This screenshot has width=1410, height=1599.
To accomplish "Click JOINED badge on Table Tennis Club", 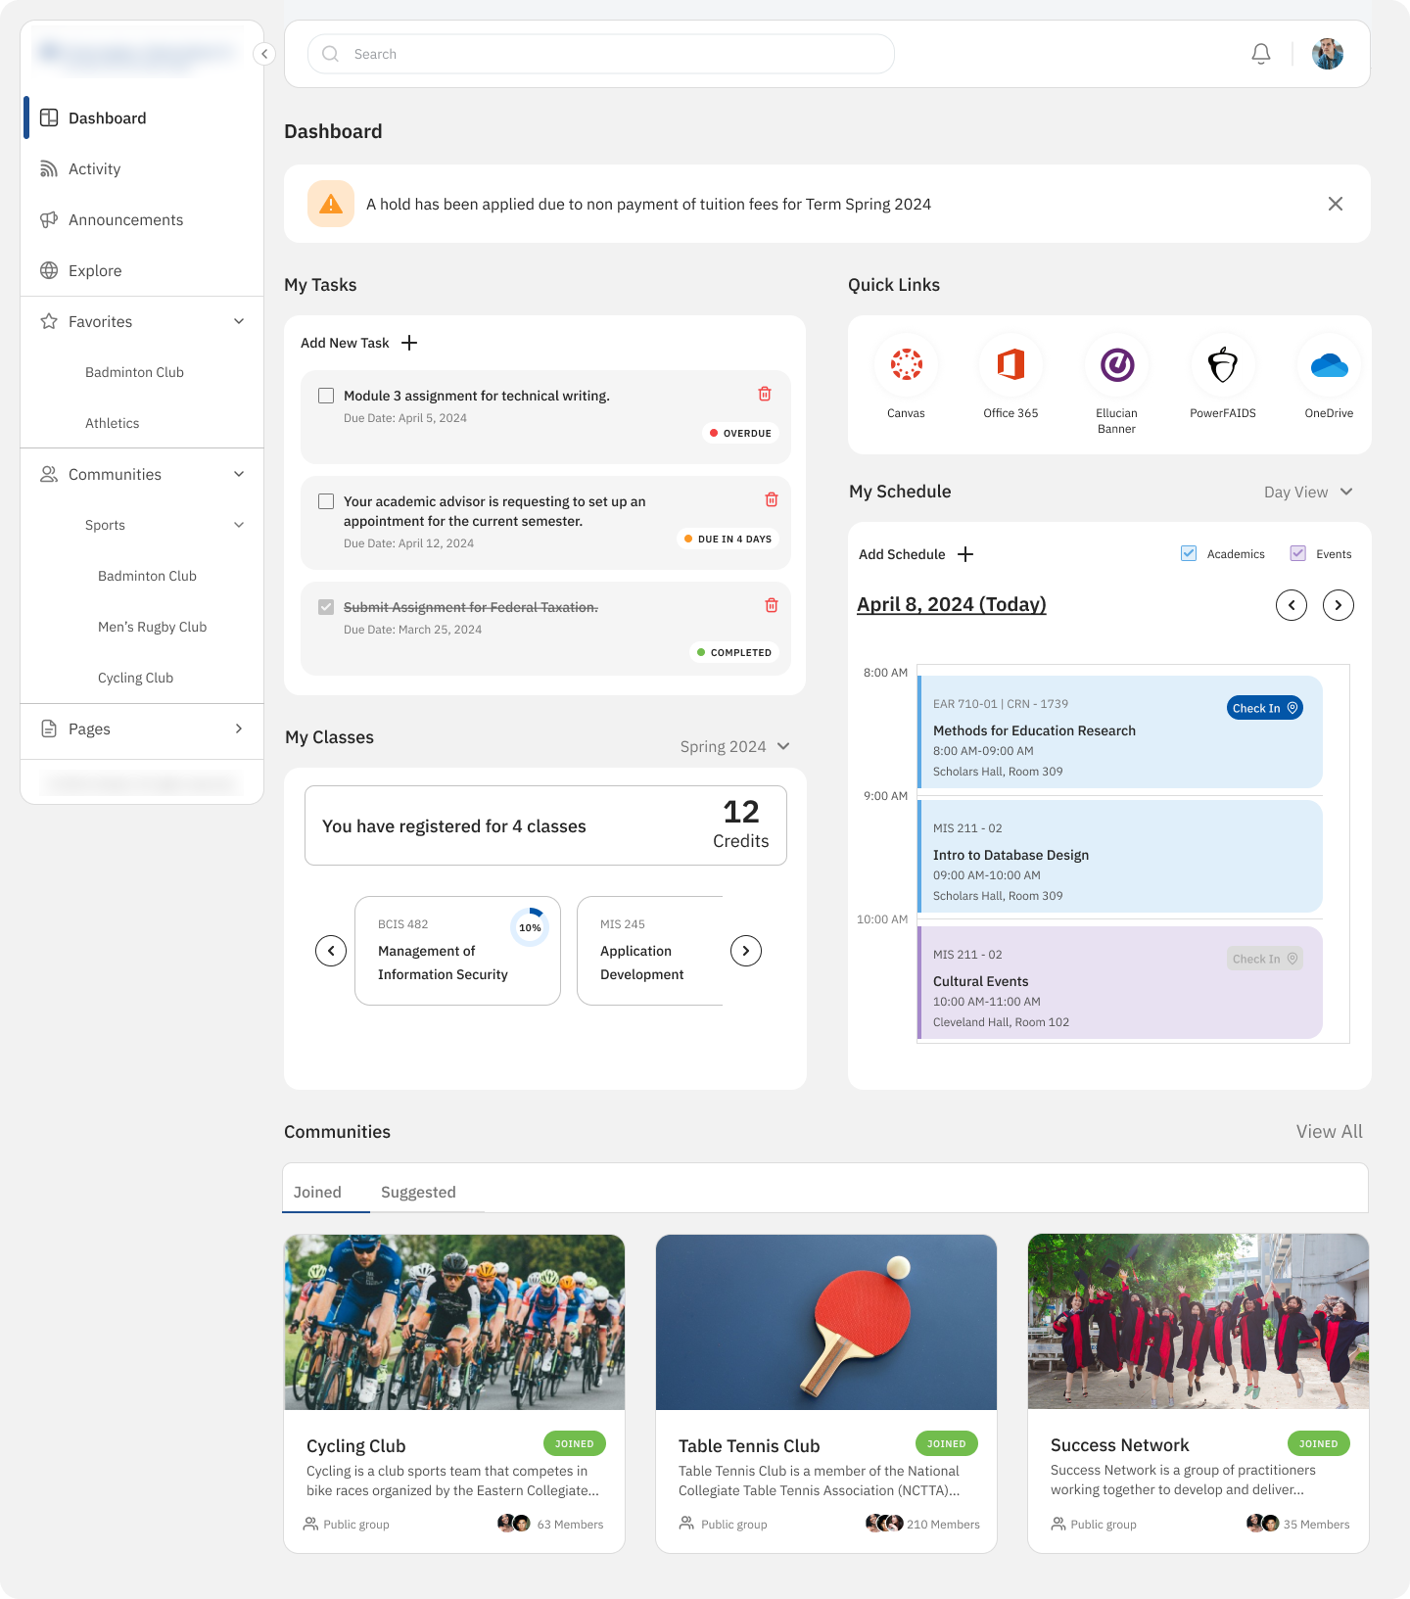I will click(x=947, y=1443).
